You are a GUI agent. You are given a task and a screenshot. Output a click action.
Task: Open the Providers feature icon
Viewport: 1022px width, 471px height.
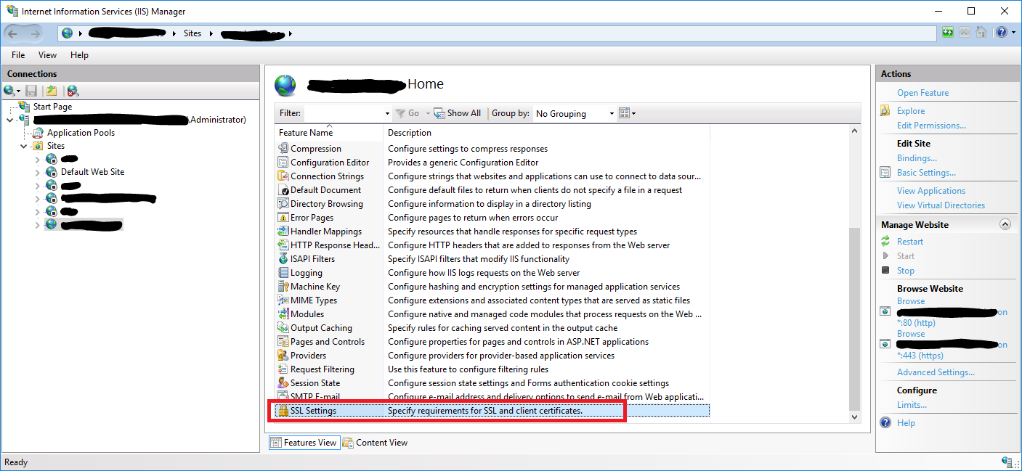(284, 356)
